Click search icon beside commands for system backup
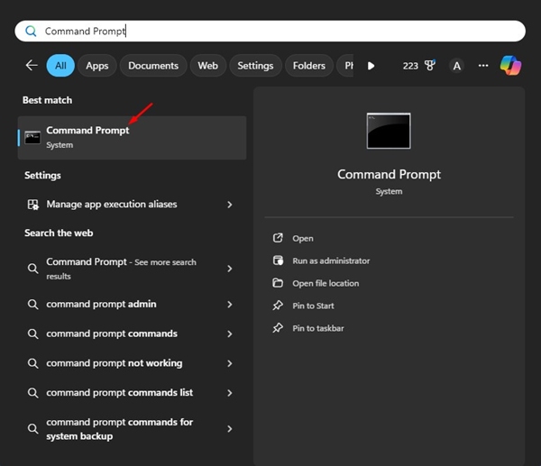Image resolution: width=541 pixels, height=466 pixels. coord(32,429)
